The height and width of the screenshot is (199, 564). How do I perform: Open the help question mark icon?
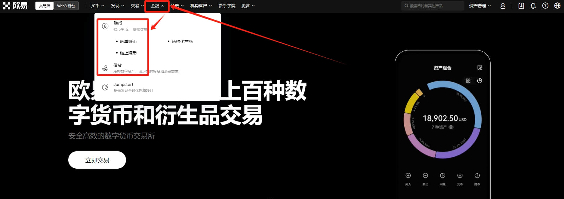pyautogui.click(x=545, y=6)
